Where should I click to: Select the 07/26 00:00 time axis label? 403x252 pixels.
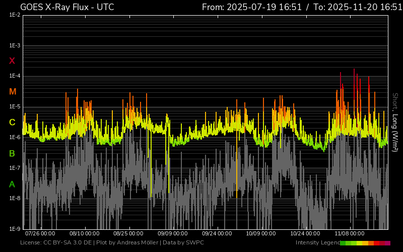click(40, 234)
